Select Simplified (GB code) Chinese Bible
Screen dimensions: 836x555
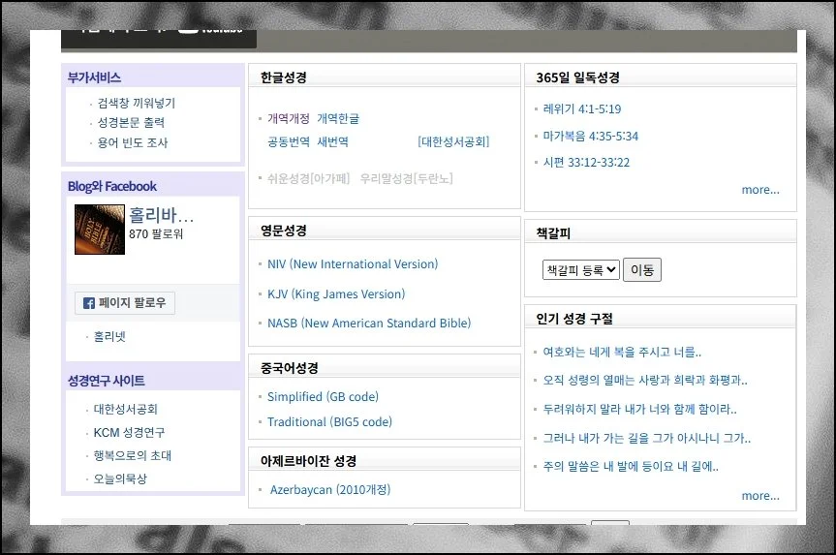coord(323,397)
